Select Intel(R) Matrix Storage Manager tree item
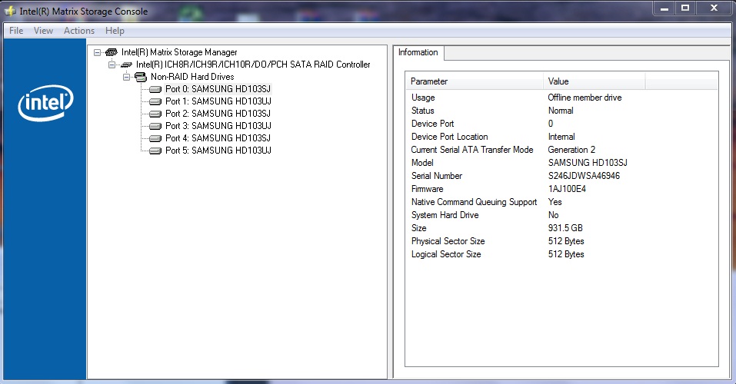The width and height of the screenshot is (736, 384). [x=179, y=52]
